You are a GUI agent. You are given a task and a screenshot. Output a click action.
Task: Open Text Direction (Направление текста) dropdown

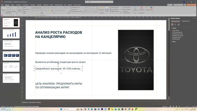coord(75,7)
